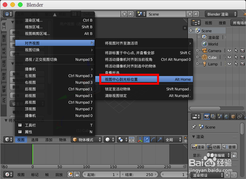Screen dimensions: 246x179
Task: Expand the Scene tree node
Action: (x=191, y=31)
